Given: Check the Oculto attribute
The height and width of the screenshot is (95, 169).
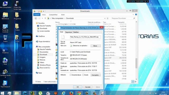Looking at the screenshot, I should click(83, 75).
